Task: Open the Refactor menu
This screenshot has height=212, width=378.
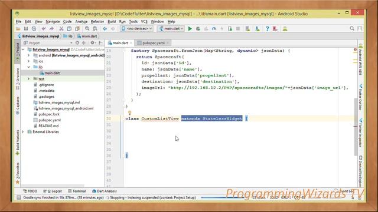Action: 97,22
